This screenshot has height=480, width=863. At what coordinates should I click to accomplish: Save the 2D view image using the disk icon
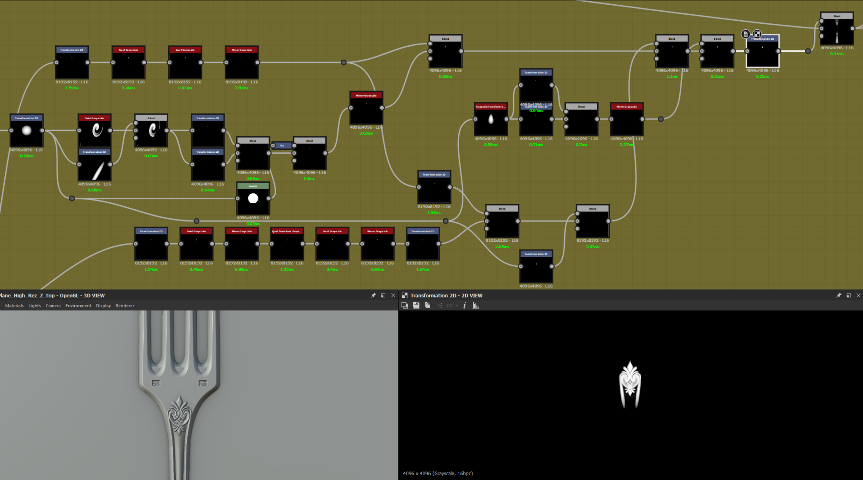pyautogui.click(x=416, y=305)
